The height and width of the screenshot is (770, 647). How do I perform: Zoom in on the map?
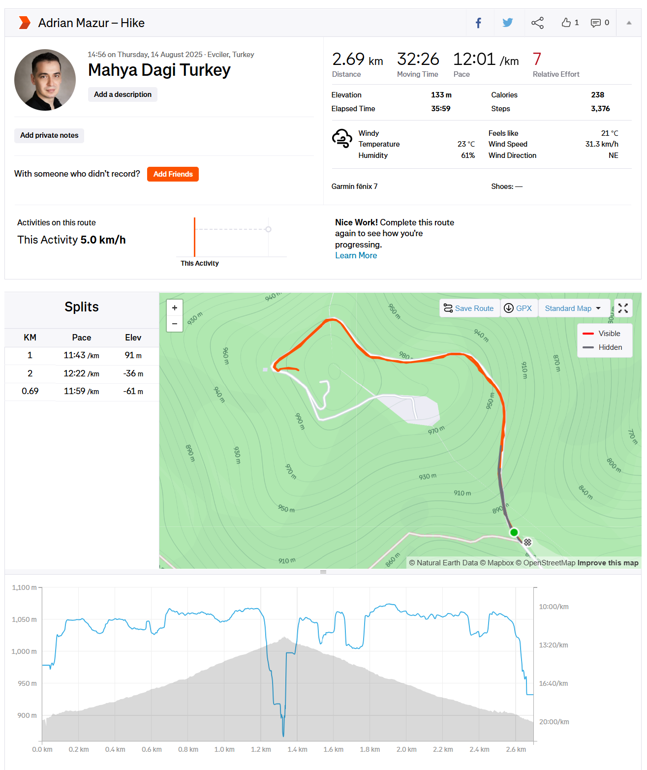[175, 308]
